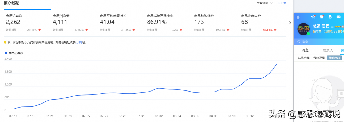
Task: Open the QQ mail envelope icon
Action: click(339, 17)
